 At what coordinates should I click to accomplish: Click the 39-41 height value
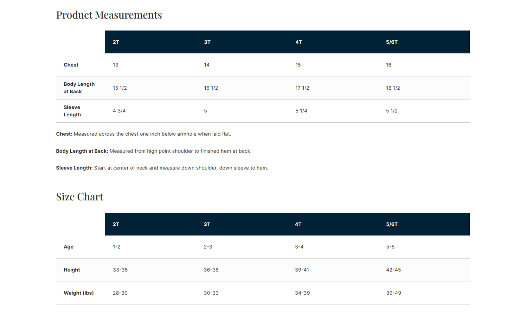tap(302, 270)
